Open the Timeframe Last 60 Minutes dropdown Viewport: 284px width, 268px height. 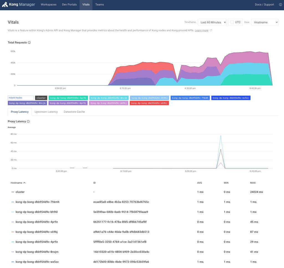point(212,22)
